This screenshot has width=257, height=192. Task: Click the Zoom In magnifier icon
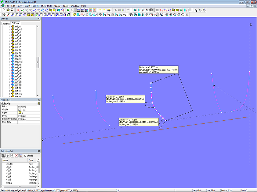(x=167, y=15)
